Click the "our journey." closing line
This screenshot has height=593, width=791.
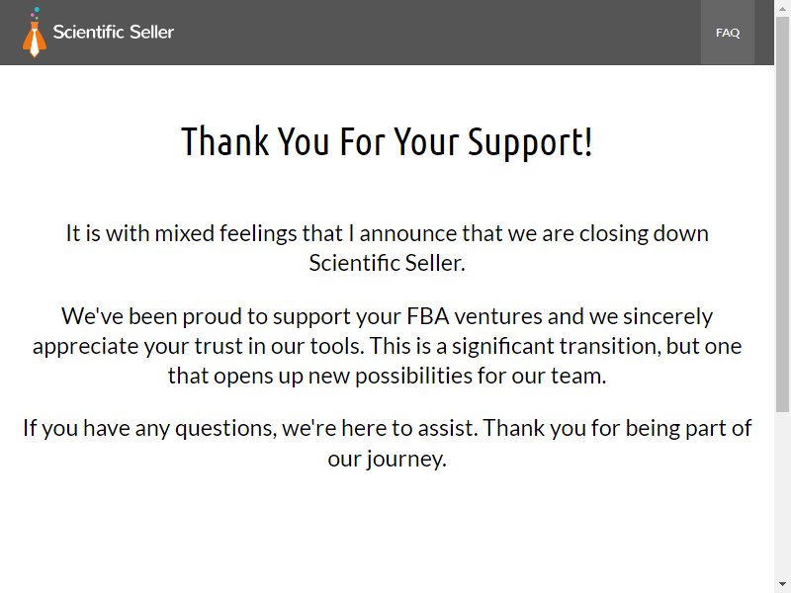[x=387, y=459]
